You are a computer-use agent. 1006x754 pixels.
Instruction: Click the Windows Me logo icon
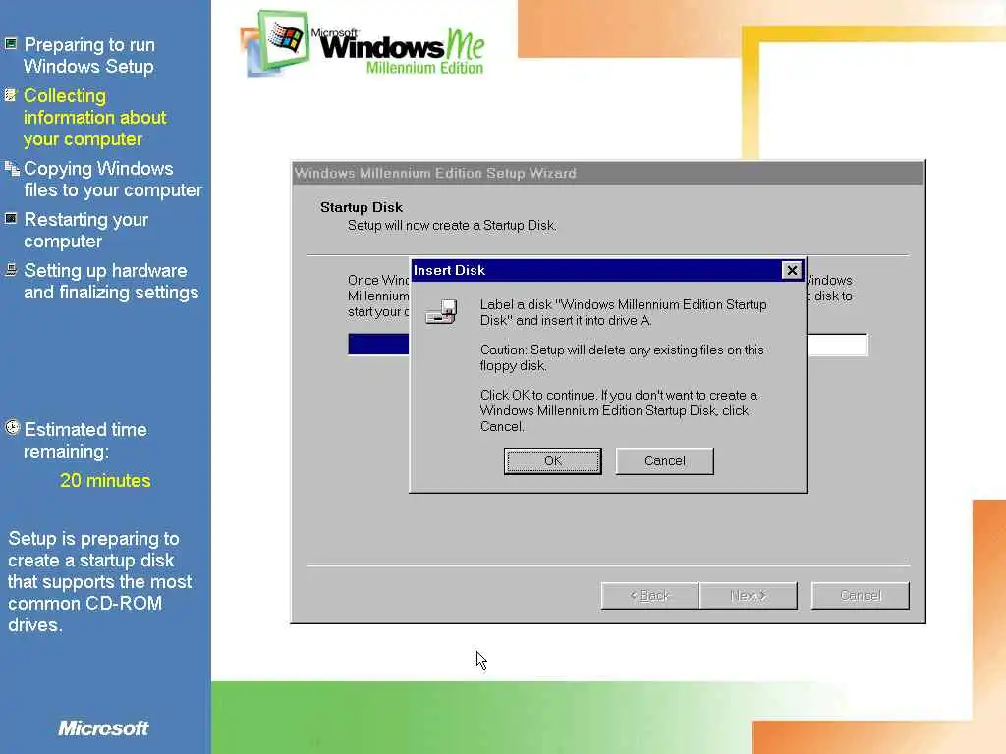pyautogui.click(x=276, y=43)
